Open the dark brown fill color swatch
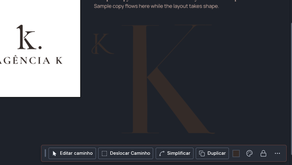292x165 pixels. point(236,154)
